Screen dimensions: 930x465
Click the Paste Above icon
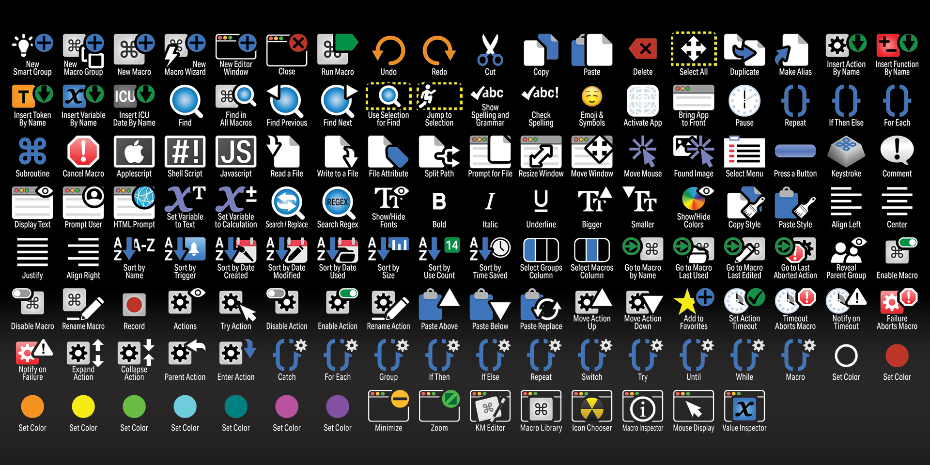point(439,304)
